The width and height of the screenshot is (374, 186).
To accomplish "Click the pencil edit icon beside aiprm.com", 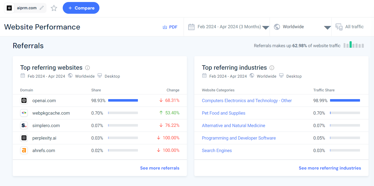I will pos(42,8).
